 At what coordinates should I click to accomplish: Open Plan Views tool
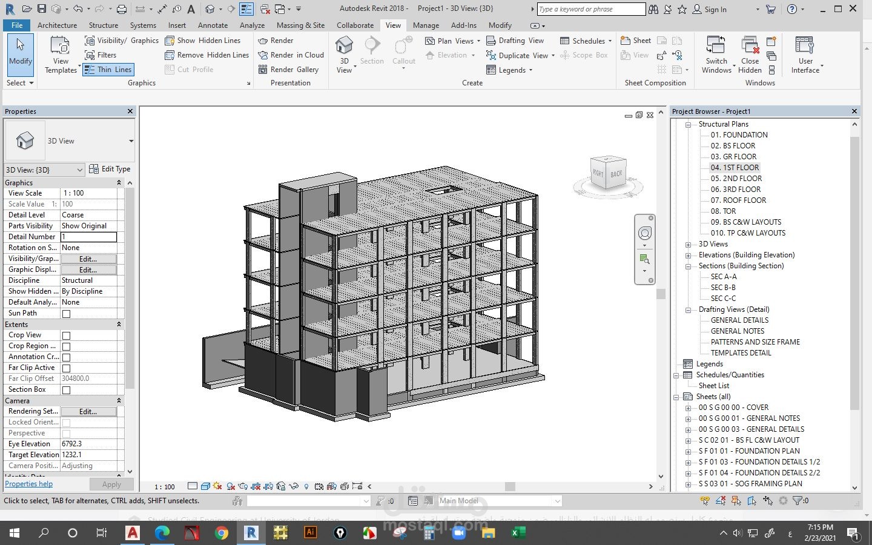pyautogui.click(x=452, y=41)
